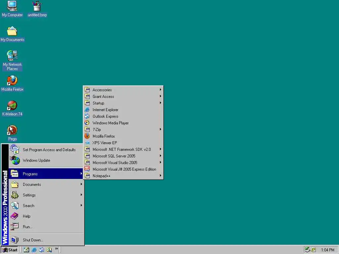Image resolution: width=339 pixels, height=254 pixels.
Task: Expand the Grant Access submenu arrow
Action: pos(161,96)
